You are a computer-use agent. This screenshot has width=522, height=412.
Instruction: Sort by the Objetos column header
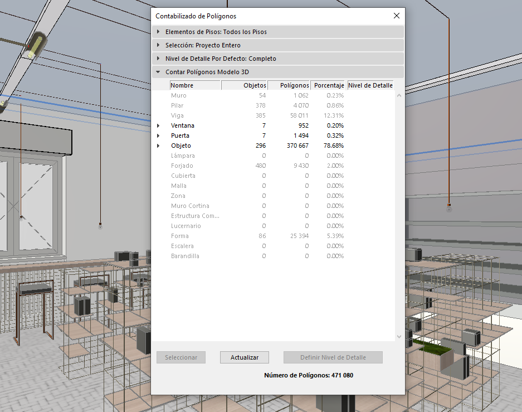click(245, 85)
